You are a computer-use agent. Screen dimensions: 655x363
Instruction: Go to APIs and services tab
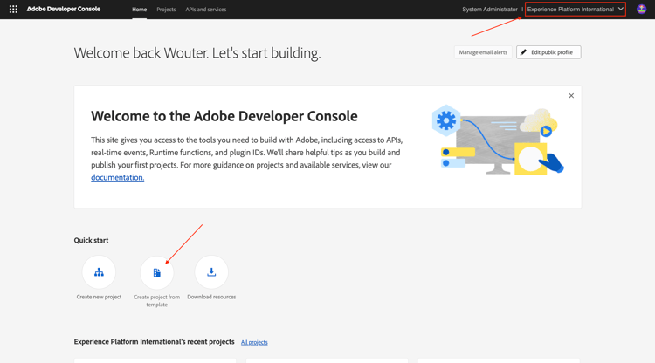pos(206,10)
